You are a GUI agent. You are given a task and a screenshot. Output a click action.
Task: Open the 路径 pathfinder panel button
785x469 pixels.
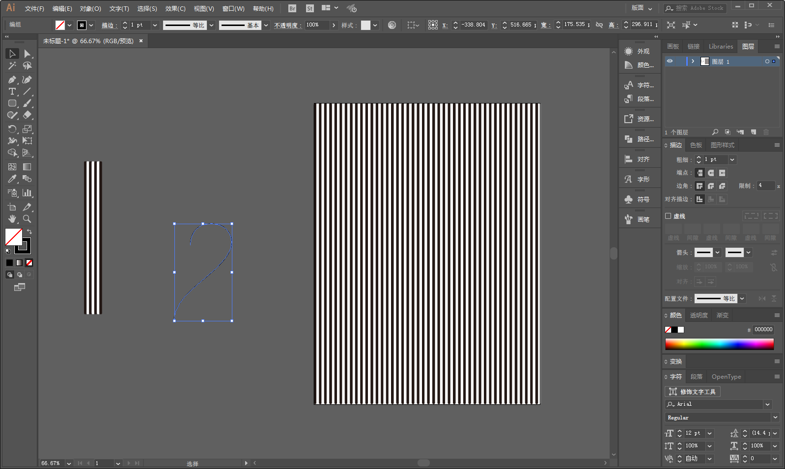pyautogui.click(x=639, y=139)
